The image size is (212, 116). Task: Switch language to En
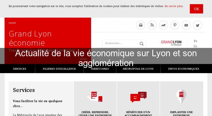point(195,46)
